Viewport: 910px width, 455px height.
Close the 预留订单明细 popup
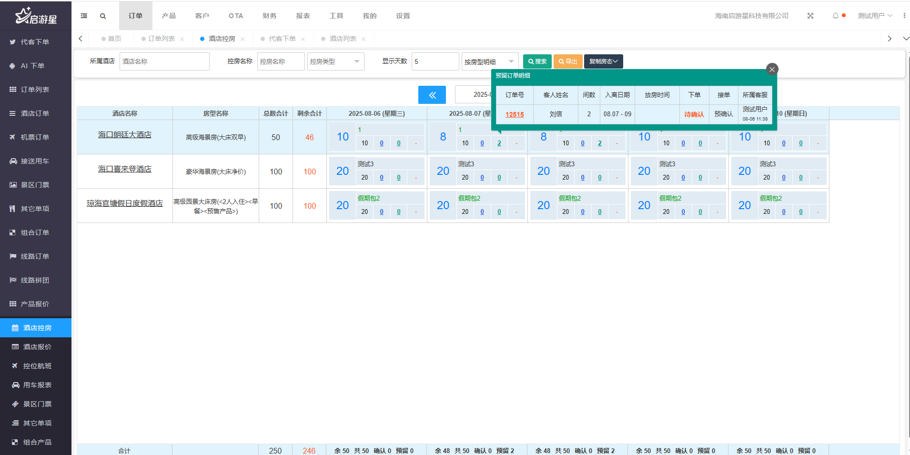tap(772, 70)
